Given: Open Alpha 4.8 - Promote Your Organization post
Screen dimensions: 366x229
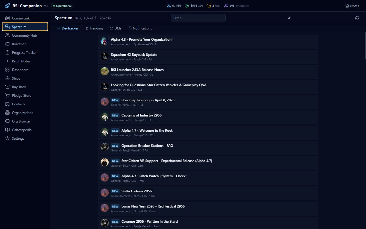Looking at the screenshot, I should 208,42.
